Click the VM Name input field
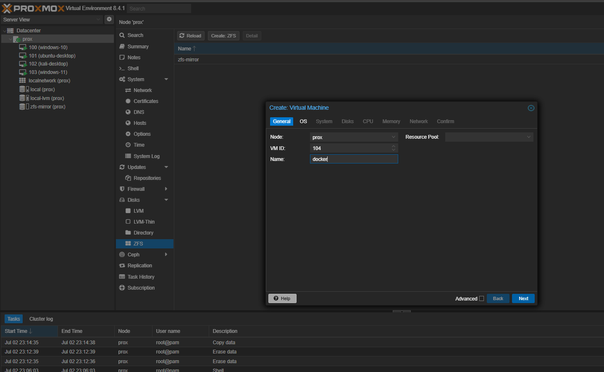This screenshot has width=604, height=372. click(354, 159)
